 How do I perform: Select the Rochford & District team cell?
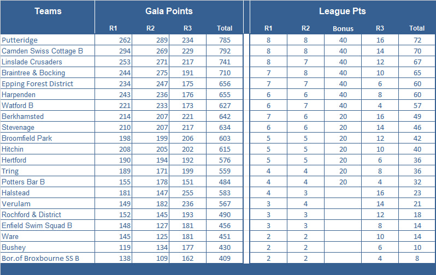48,215
